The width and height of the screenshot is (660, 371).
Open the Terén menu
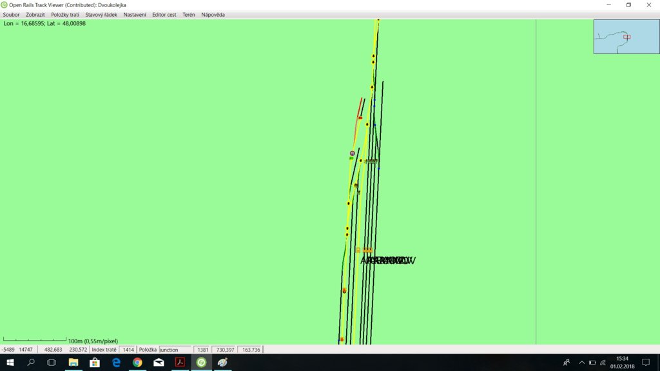(189, 14)
